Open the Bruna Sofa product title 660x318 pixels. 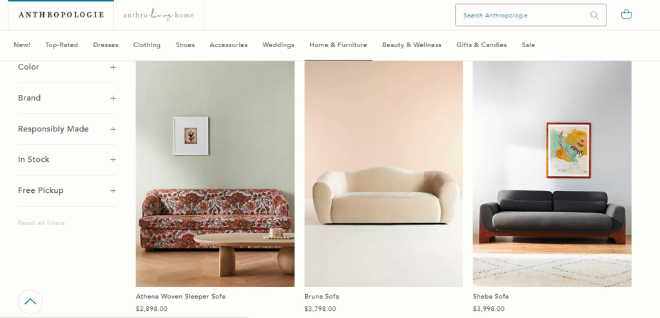pos(322,297)
